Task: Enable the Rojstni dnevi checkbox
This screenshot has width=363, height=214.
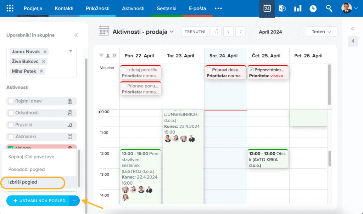Action: tap(11, 101)
